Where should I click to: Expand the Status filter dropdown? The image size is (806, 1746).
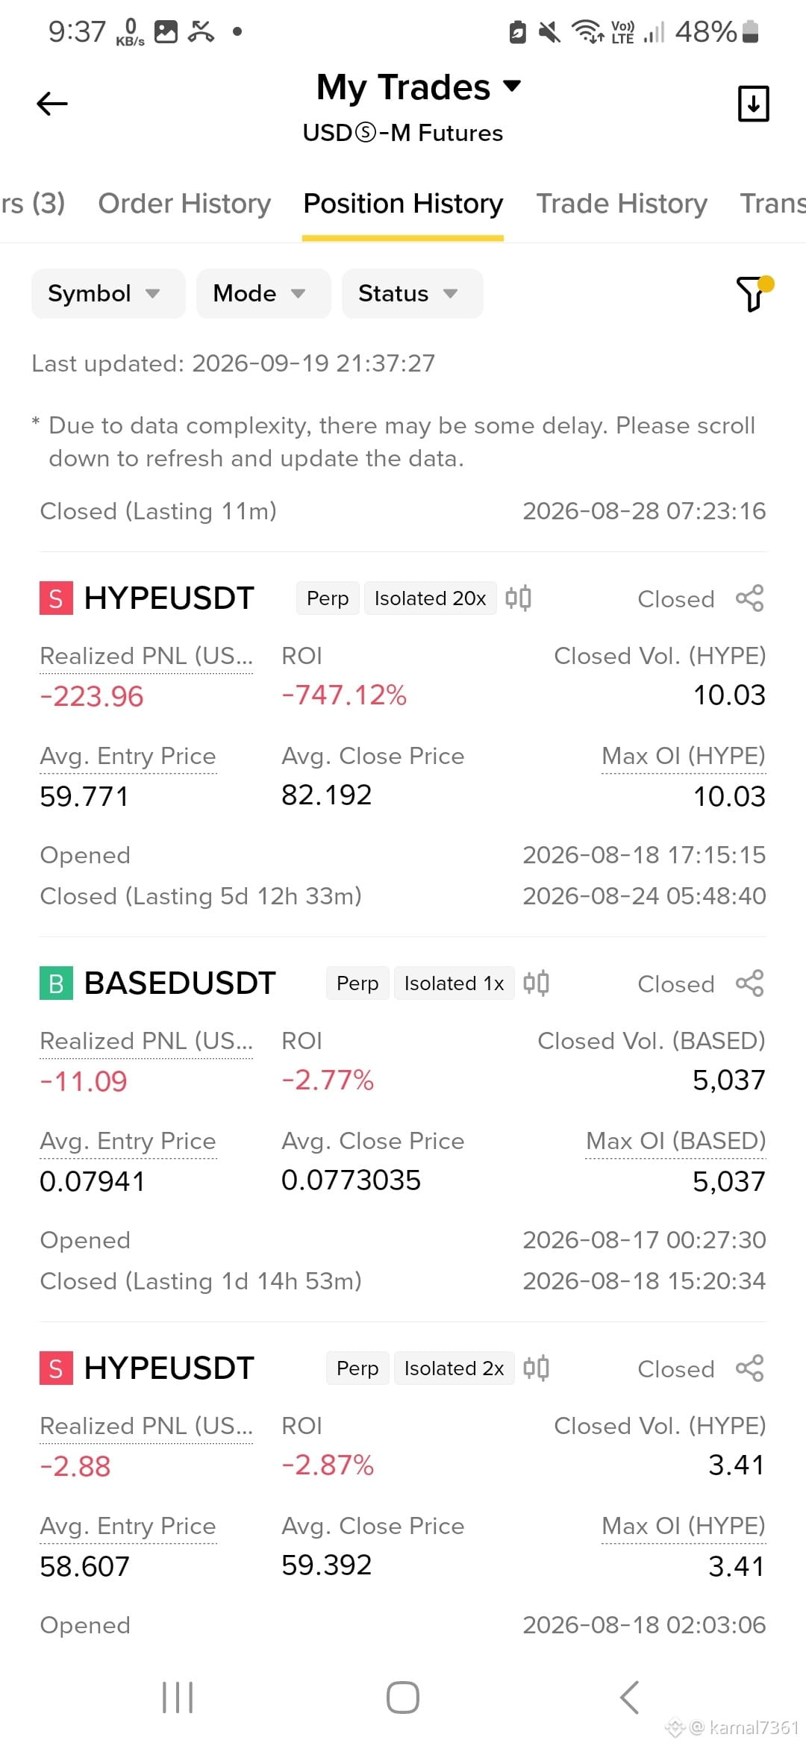413,293
